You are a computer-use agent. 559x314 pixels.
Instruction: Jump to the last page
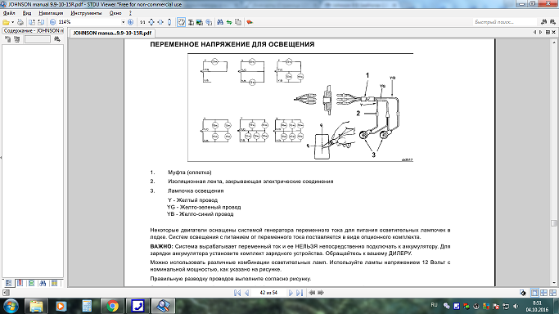pos(300,293)
